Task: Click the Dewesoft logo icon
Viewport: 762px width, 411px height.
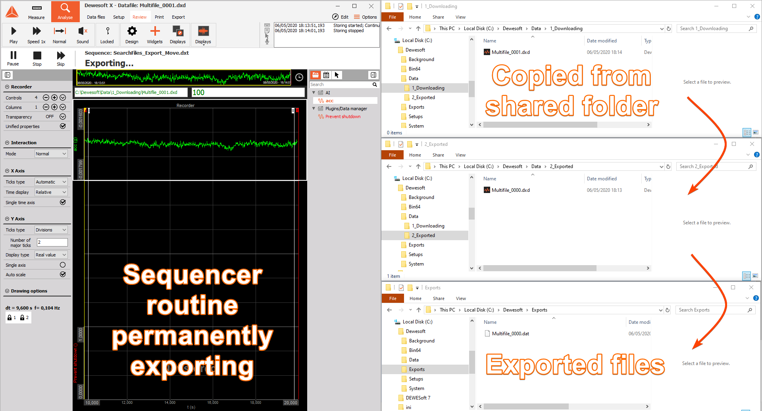Action: (12, 11)
